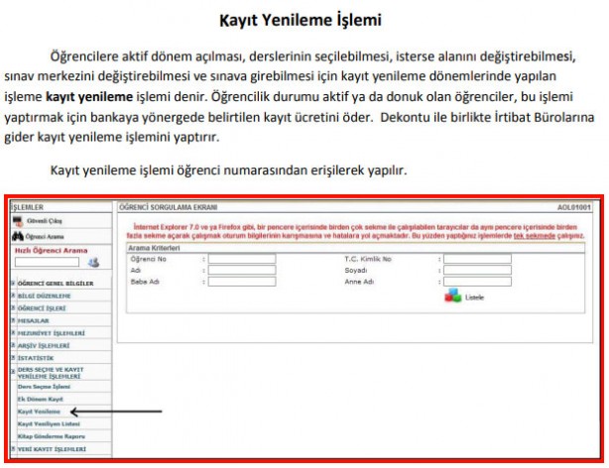
Task: Expand ARŞİV İŞLEMLERİ plus icon
Action: click(x=13, y=346)
